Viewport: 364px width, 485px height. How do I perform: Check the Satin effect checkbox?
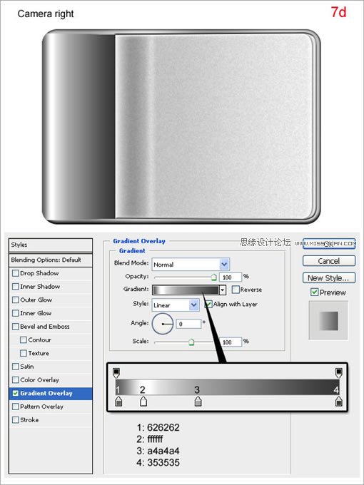(x=16, y=367)
